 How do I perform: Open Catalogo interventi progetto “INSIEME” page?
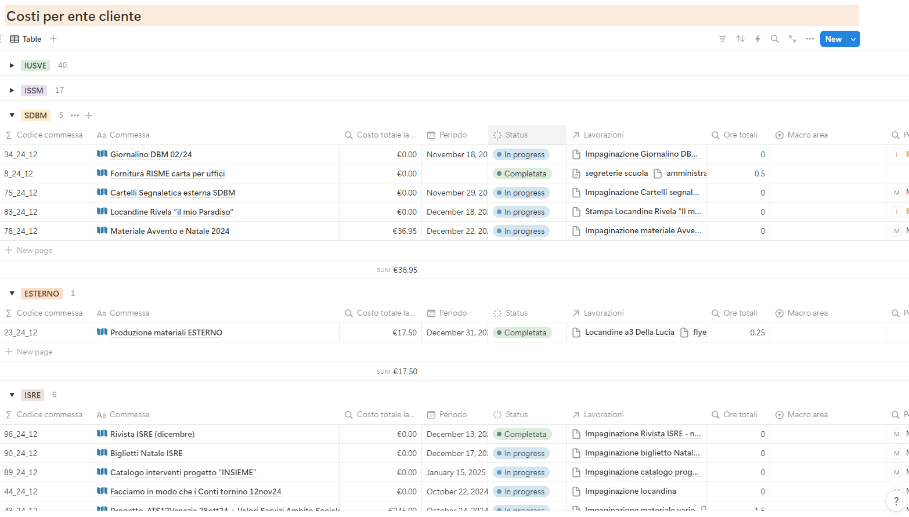pyautogui.click(x=183, y=472)
